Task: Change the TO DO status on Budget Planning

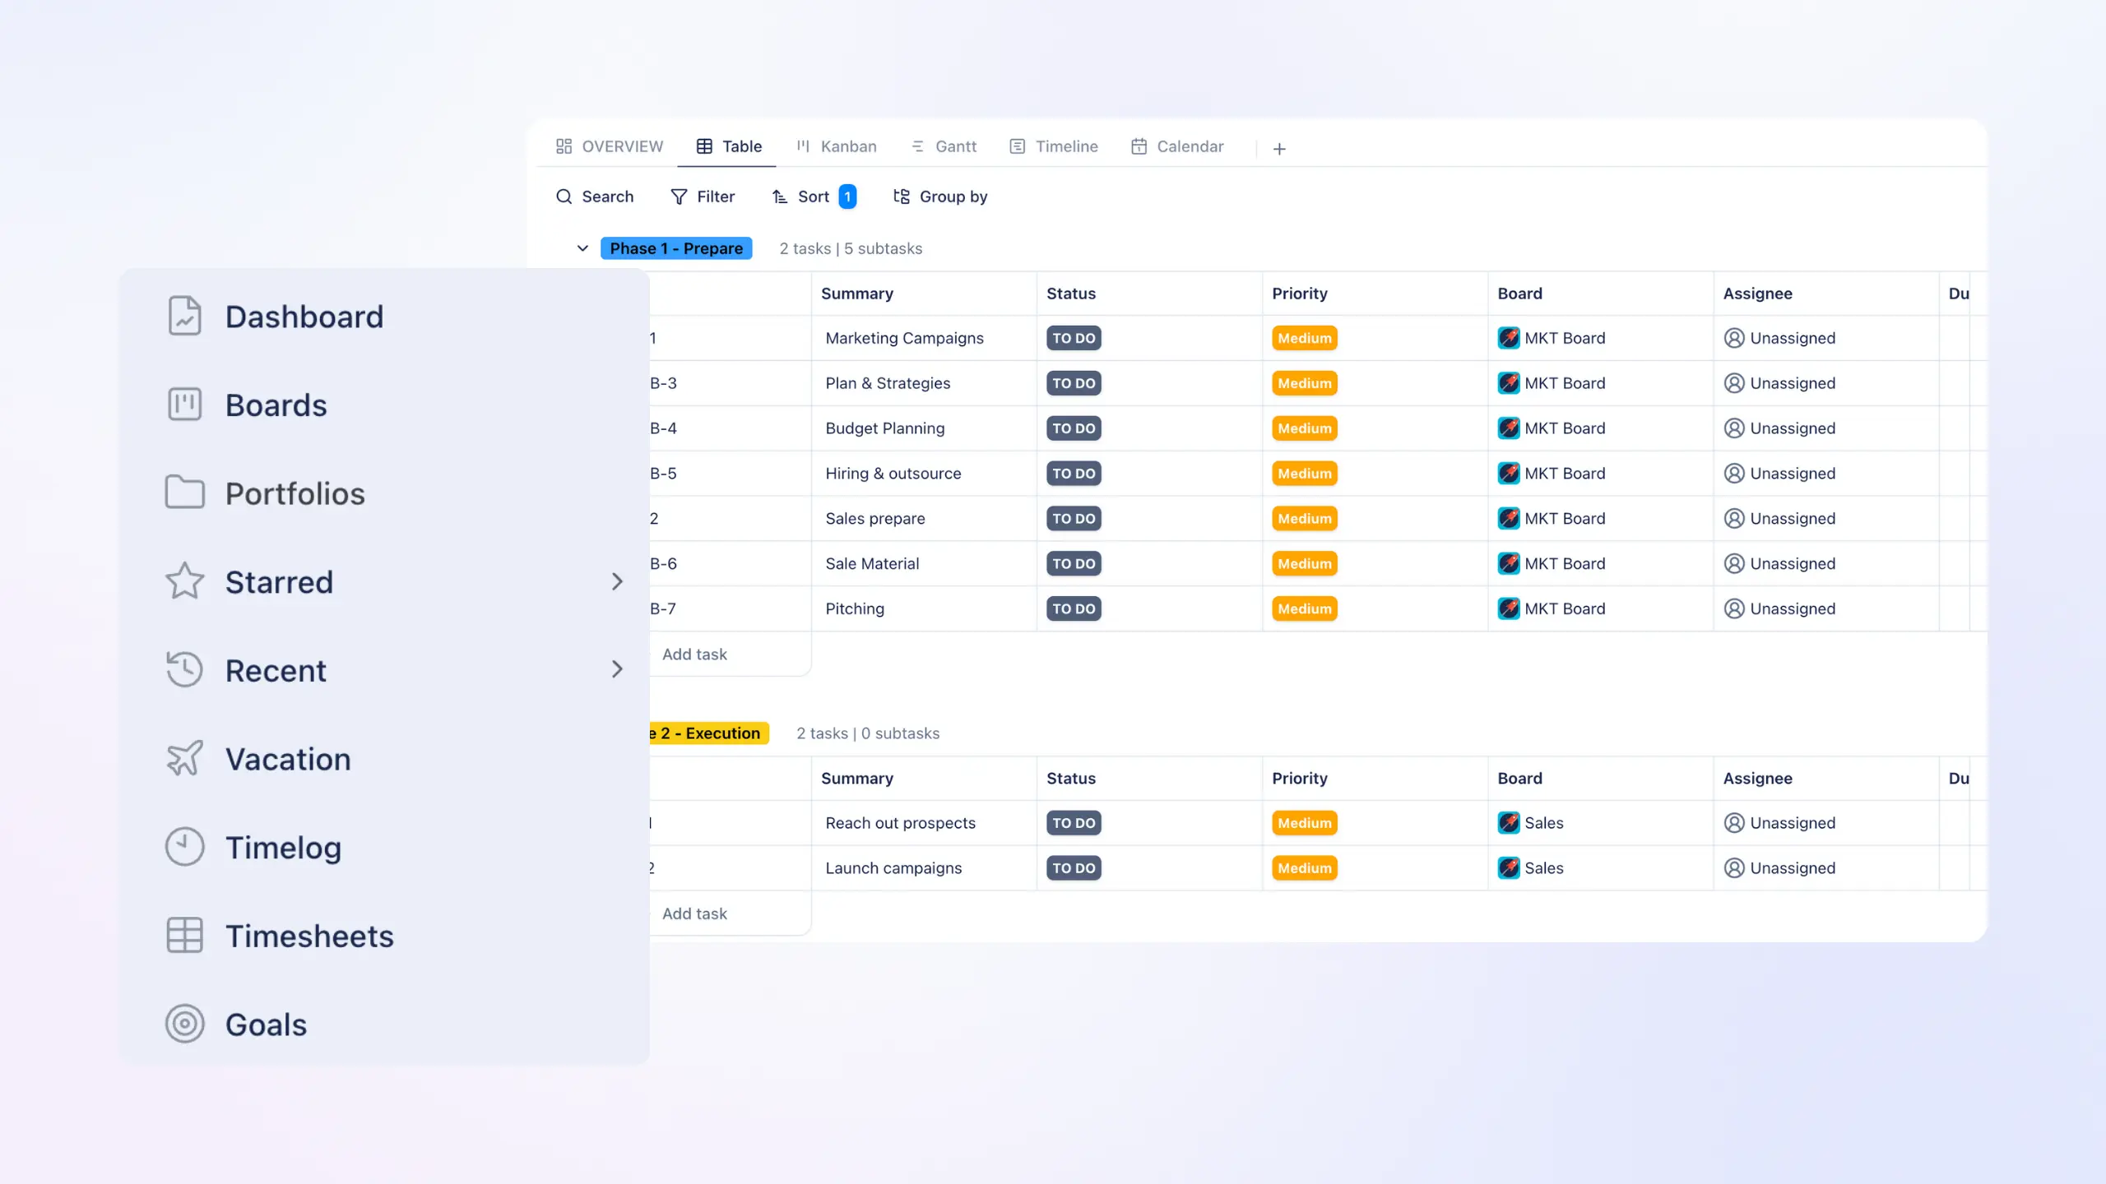Action: coord(1074,428)
